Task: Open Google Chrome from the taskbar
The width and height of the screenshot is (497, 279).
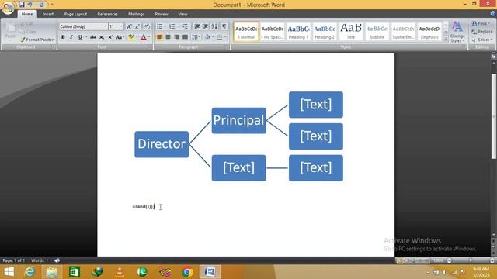Action: click(x=187, y=272)
